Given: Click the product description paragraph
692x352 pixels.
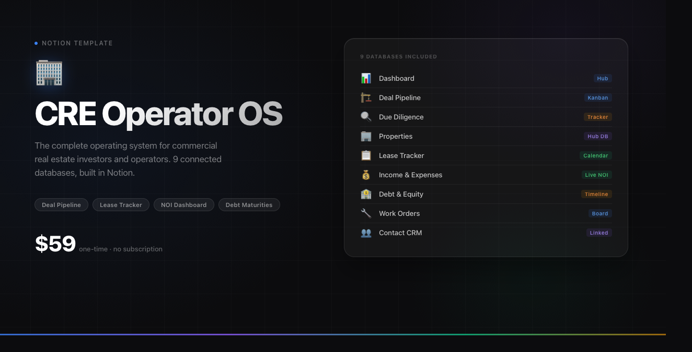Looking at the screenshot, I should (x=128, y=159).
